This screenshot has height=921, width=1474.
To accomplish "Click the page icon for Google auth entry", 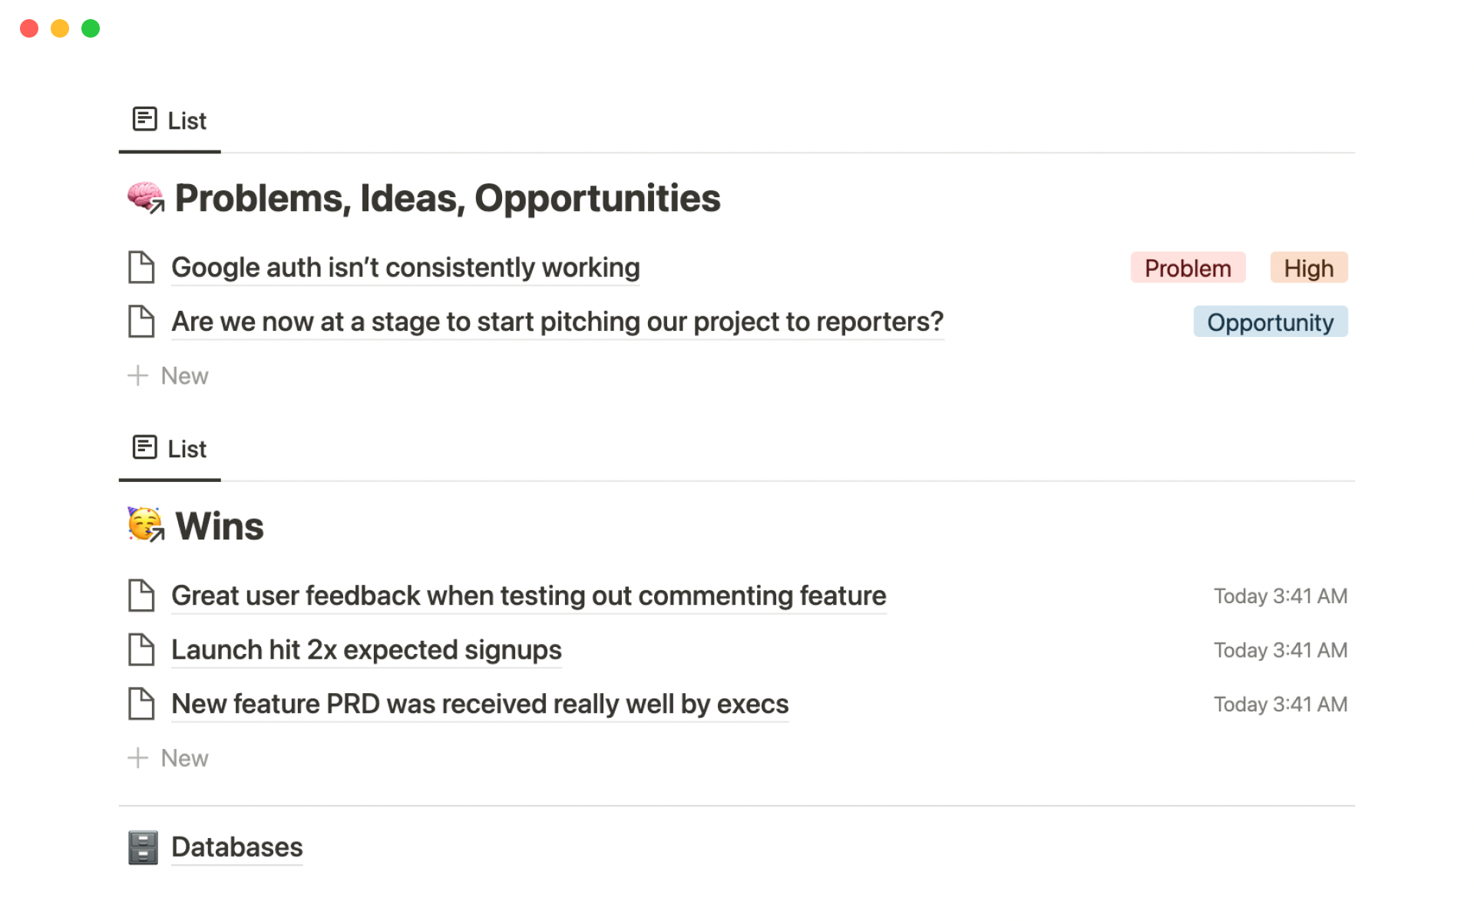I will pyautogui.click(x=141, y=268).
